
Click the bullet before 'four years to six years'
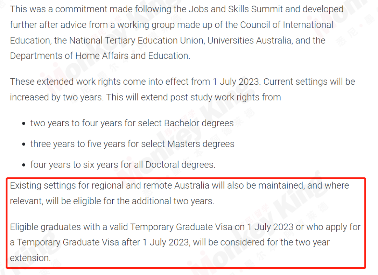pos(24,165)
